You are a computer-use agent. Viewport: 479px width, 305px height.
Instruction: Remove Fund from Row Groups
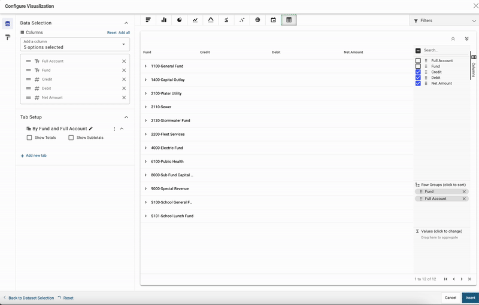click(x=464, y=191)
